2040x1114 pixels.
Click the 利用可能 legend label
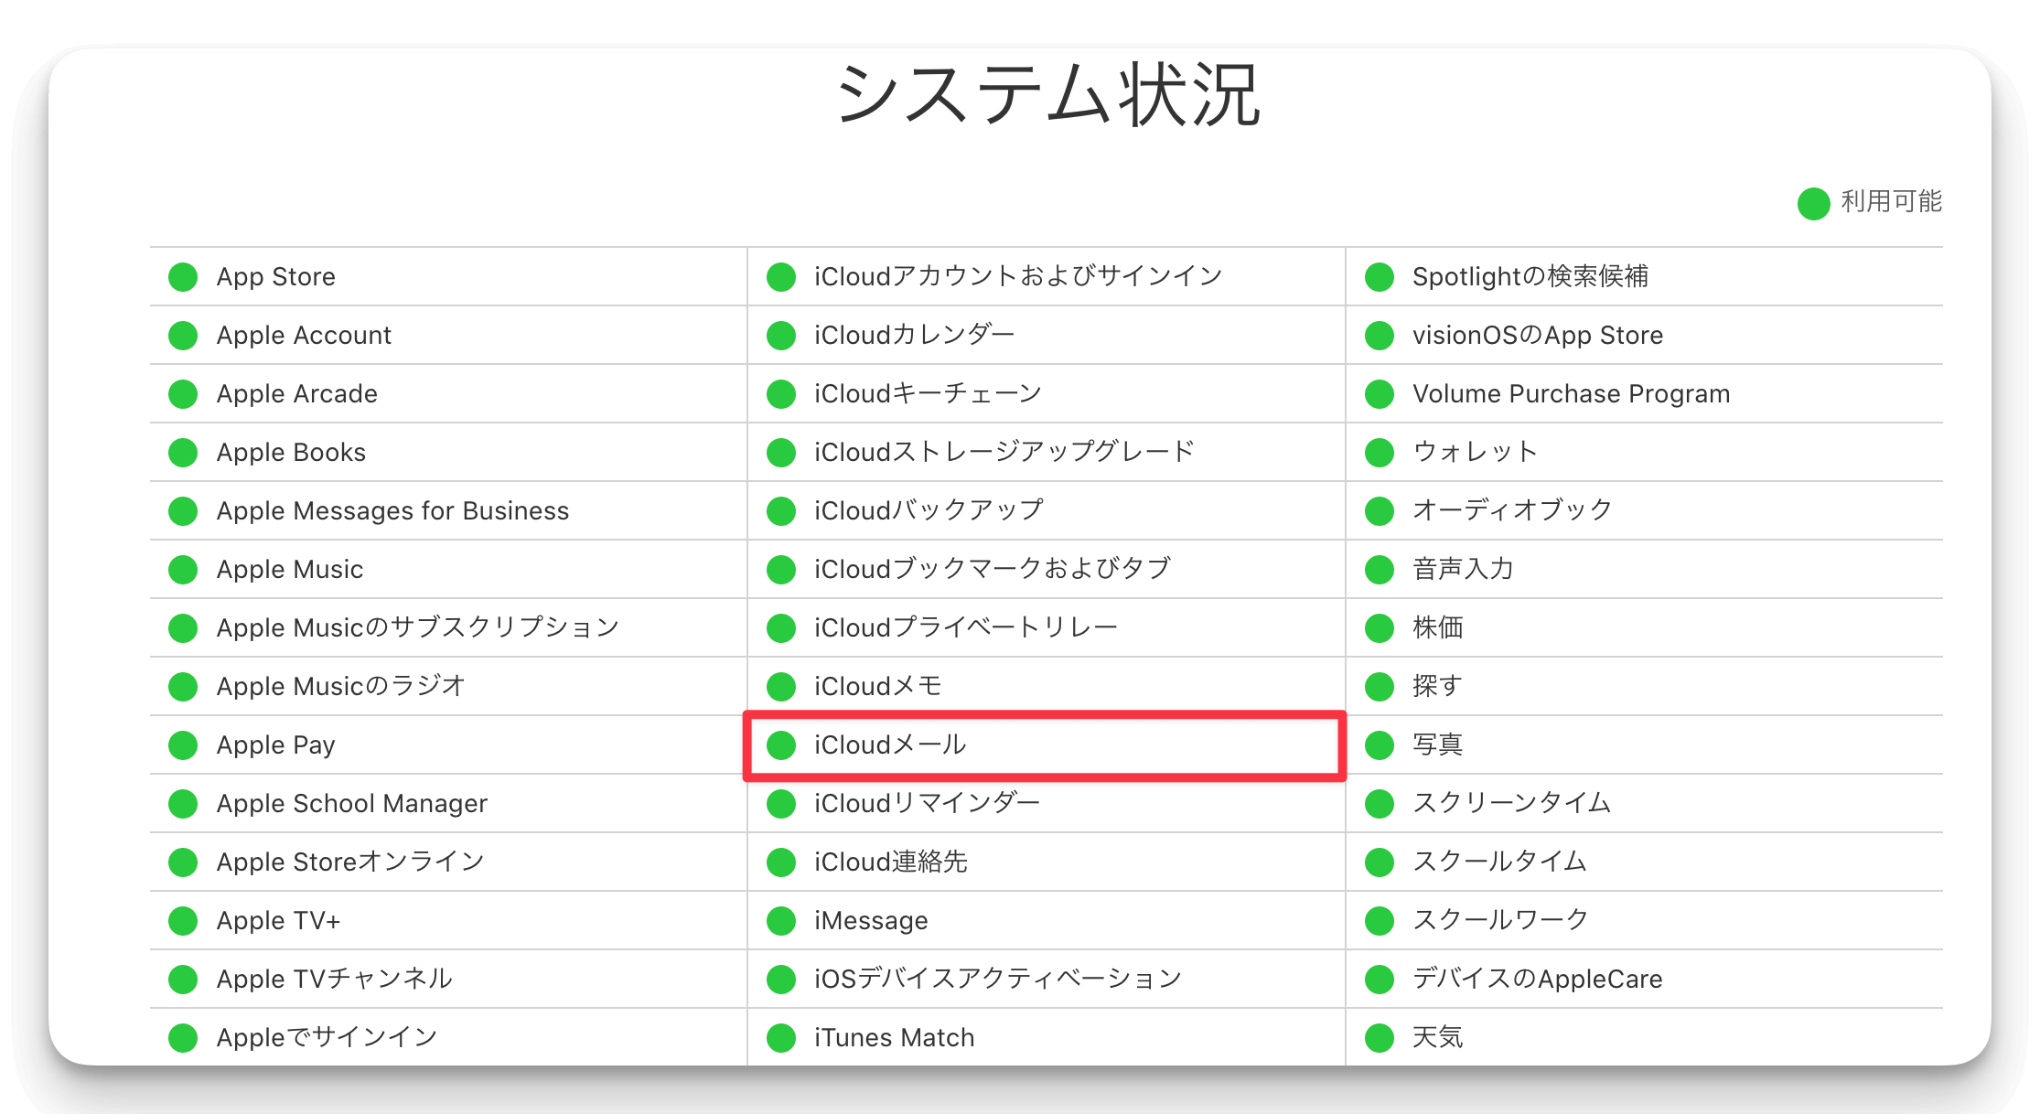pos(1892,202)
